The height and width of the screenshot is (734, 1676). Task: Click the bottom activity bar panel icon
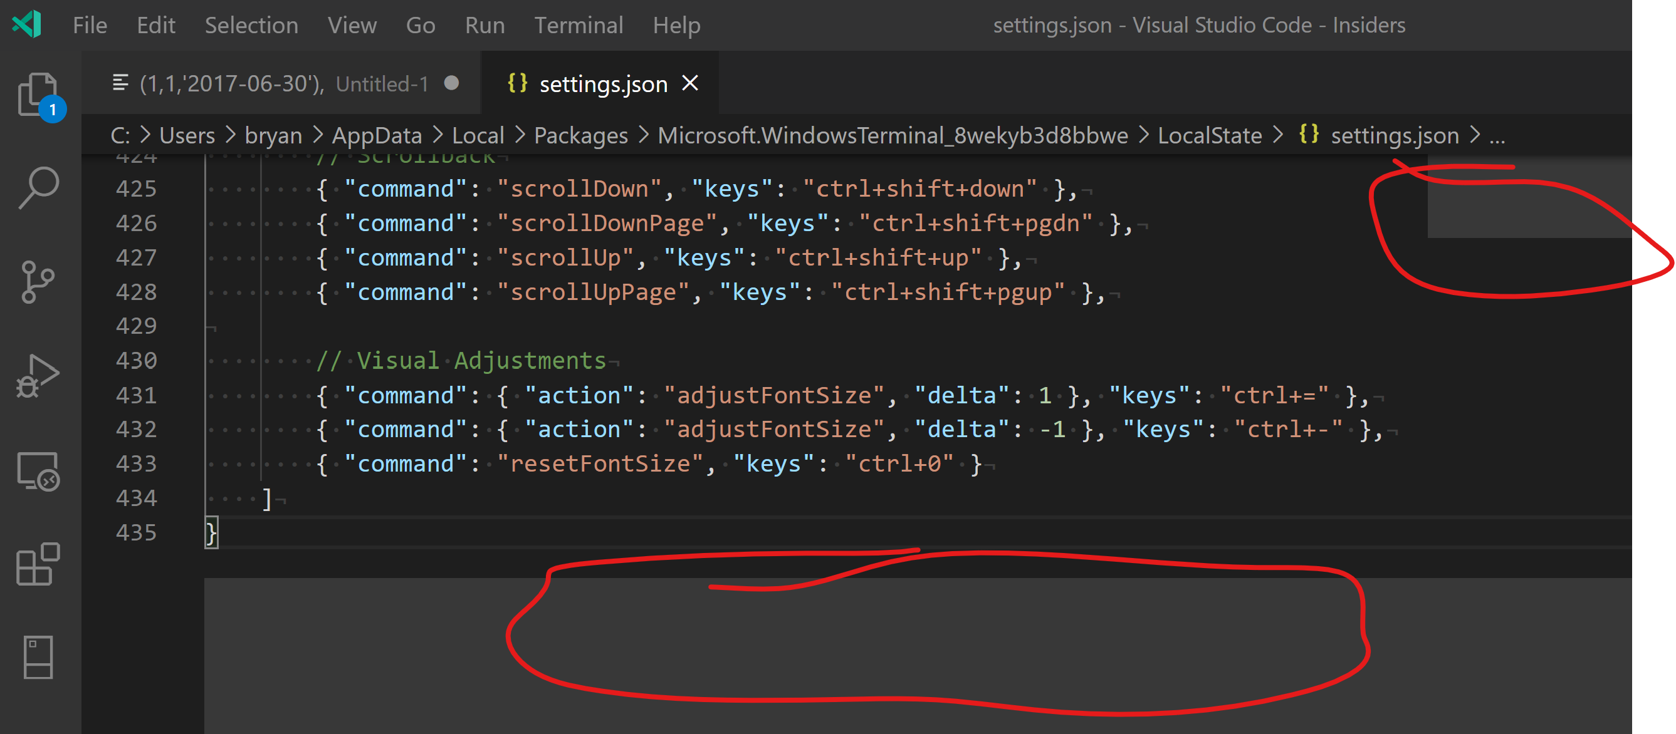[38, 658]
